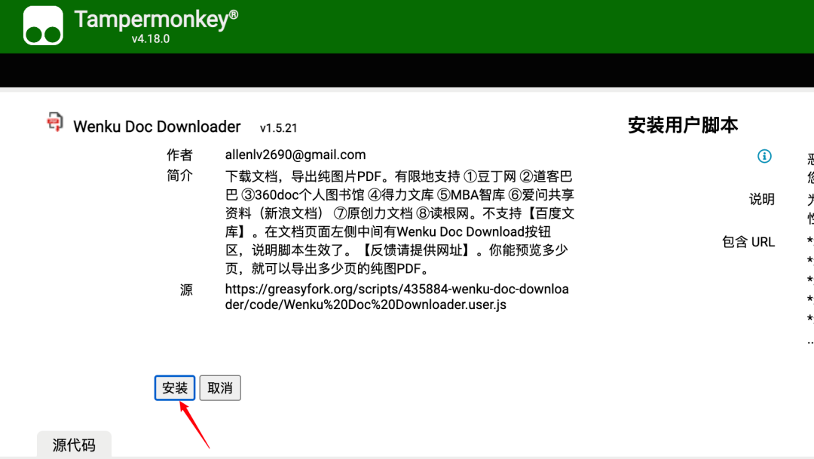Click the Tampermonkey version v4.18.0

(151, 39)
